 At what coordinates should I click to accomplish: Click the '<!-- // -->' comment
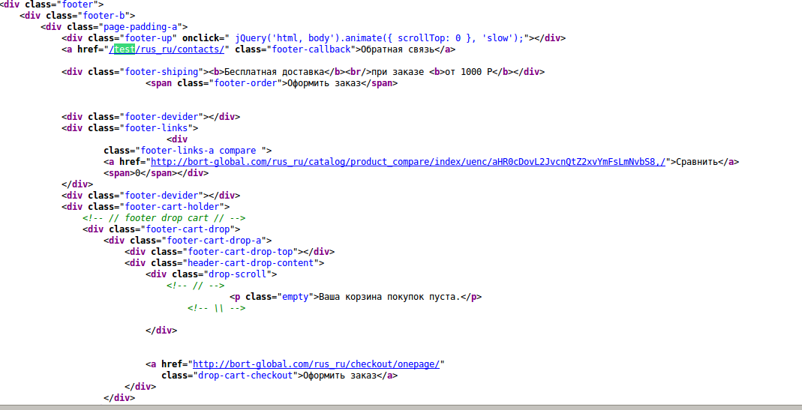pyautogui.click(x=195, y=286)
